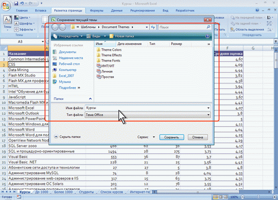Click the Undo icon in Quick Access toolbar
Viewport: 278px width, 200px height.
point(22,4)
